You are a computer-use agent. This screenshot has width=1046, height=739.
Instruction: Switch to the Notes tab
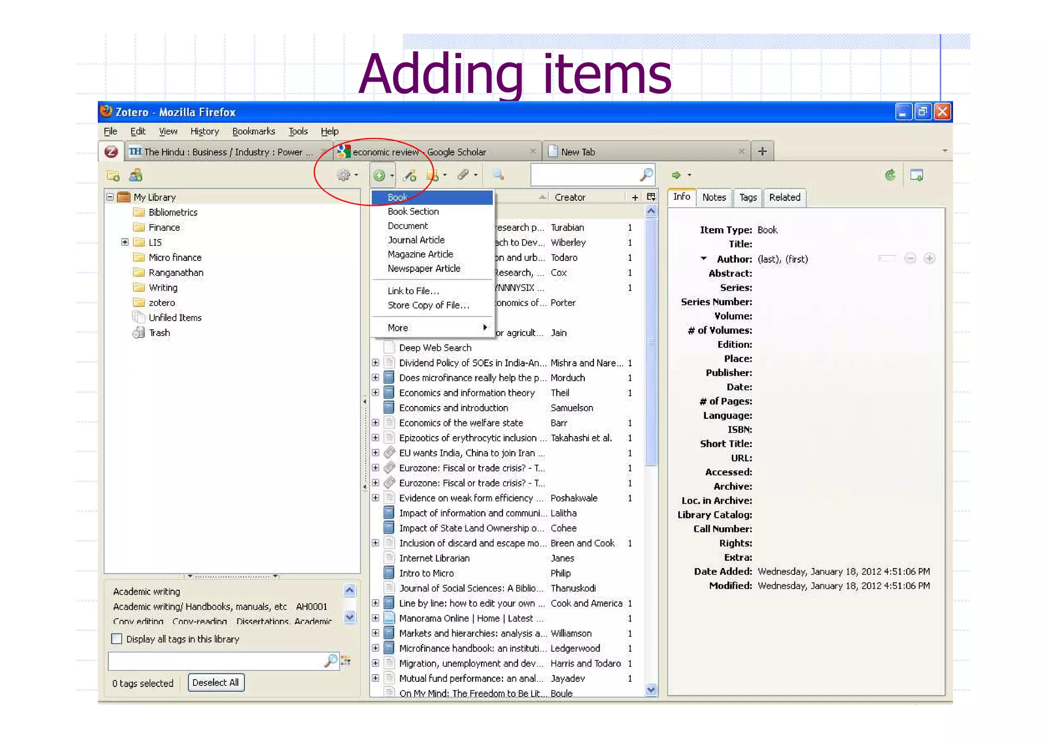(x=714, y=197)
